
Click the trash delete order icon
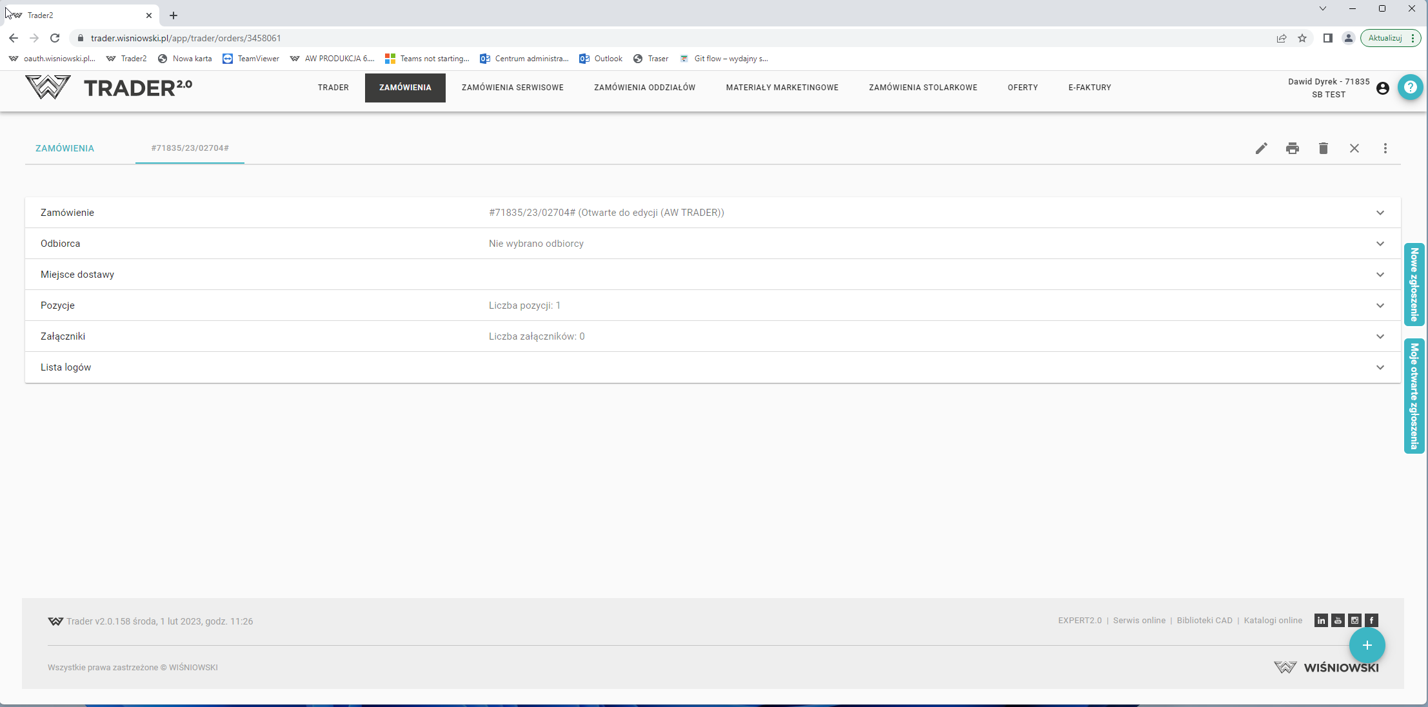pyautogui.click(x=1323, y=148)
